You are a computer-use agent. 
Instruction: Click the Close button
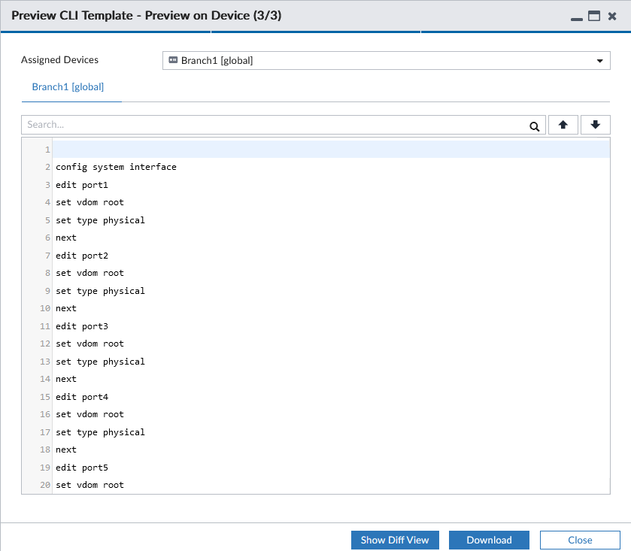[x=580, y=540]
